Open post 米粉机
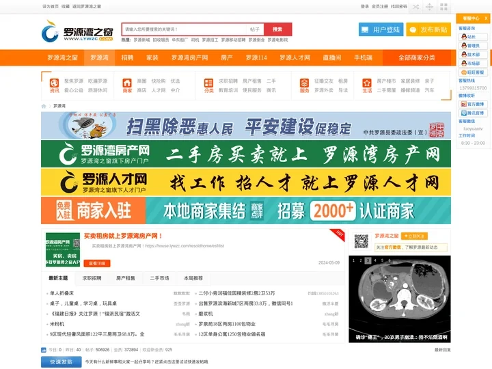 point(57,324)
